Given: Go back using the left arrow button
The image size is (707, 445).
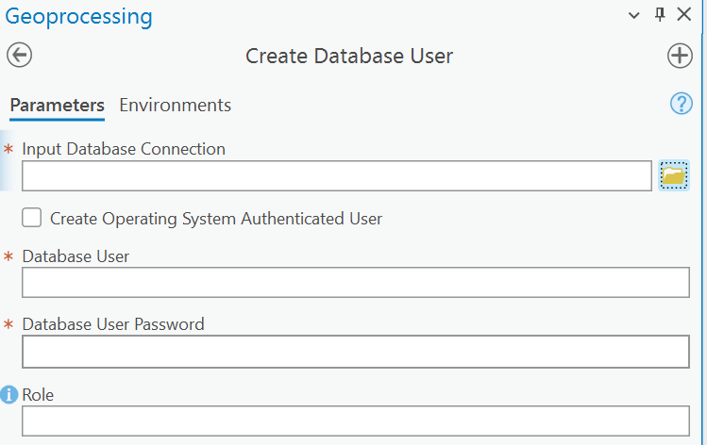Looking at the screenshot, I should (x=19, y=56).
